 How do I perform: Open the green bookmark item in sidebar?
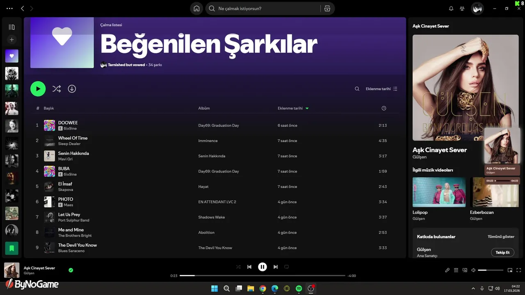click(x=11, y=248)
